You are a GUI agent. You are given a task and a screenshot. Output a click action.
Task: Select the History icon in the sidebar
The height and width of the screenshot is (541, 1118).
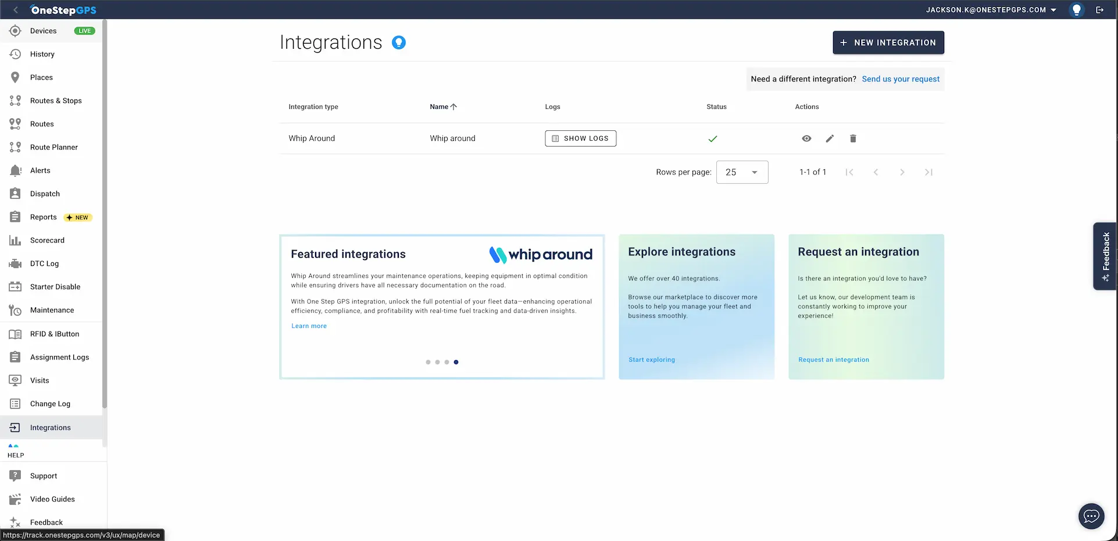15,54
